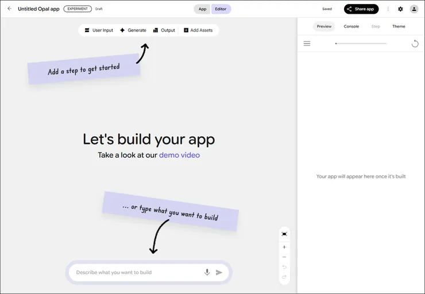The image size is (425, 294).
Task: Open settings via the gear icon
Action: (x=400, y=9)
